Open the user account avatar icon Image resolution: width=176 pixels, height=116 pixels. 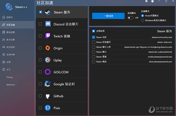pos(153,1)
